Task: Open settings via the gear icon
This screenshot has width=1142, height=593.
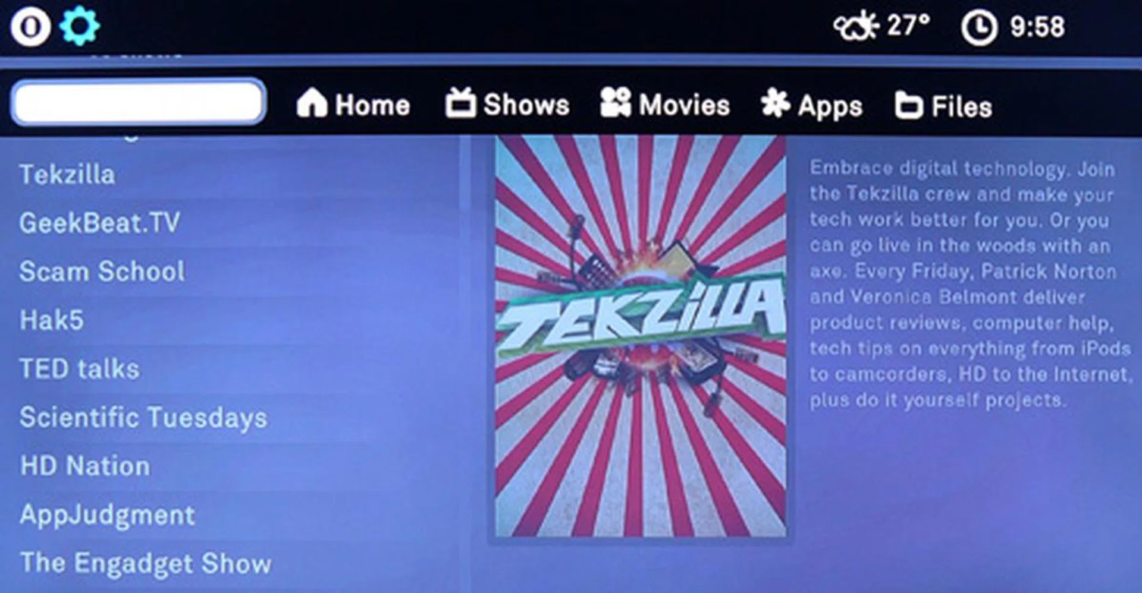Action: [80, 26]
